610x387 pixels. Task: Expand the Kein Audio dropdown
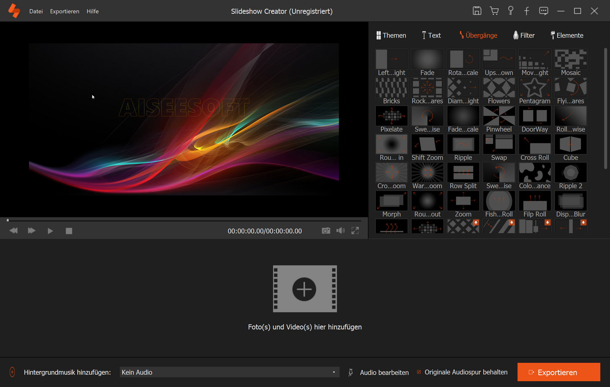click(x=333, y=372)
